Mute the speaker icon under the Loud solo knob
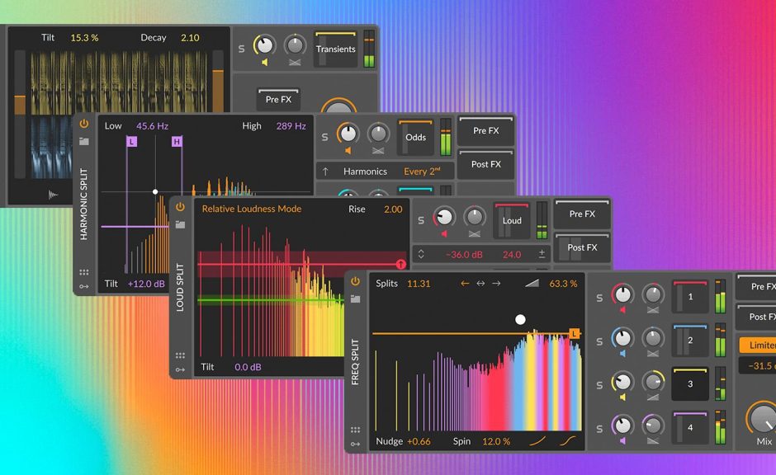This screenshot has height=475, width=776. [443, 233]
